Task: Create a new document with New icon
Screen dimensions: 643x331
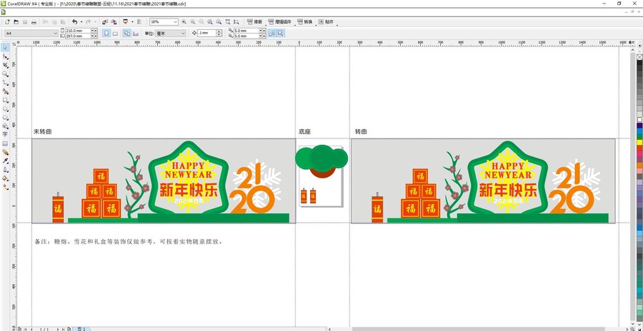Action: [x=7, y=21]
